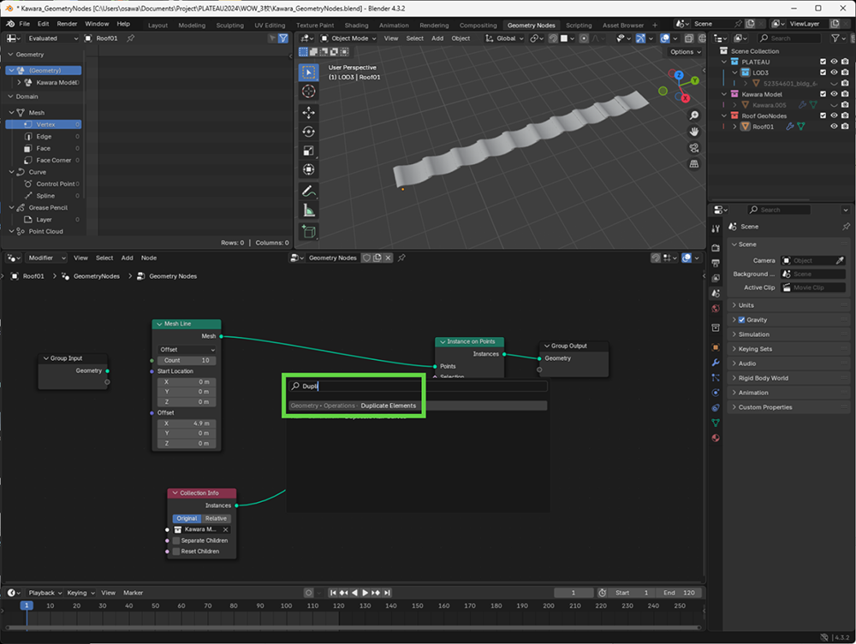
Task: Hide LOD3 collection with eye icon
Action: pos(834,73)
